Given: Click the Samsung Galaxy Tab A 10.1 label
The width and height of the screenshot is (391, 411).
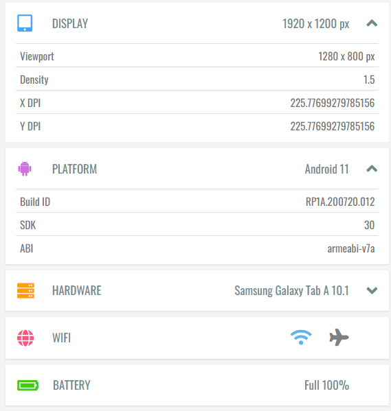Looking at the screenshot, I should point(291,290).
